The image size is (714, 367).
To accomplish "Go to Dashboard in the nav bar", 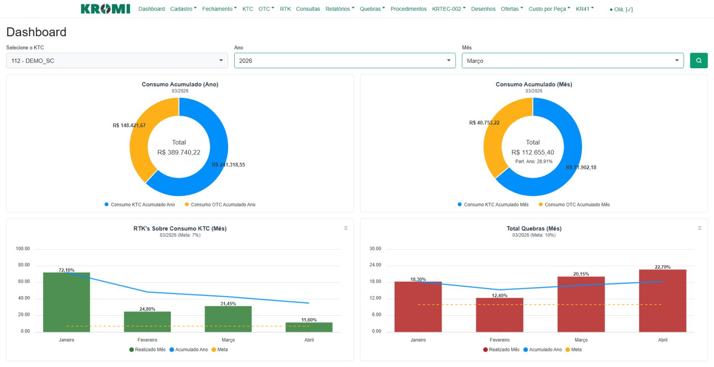I will click(152, 9).
